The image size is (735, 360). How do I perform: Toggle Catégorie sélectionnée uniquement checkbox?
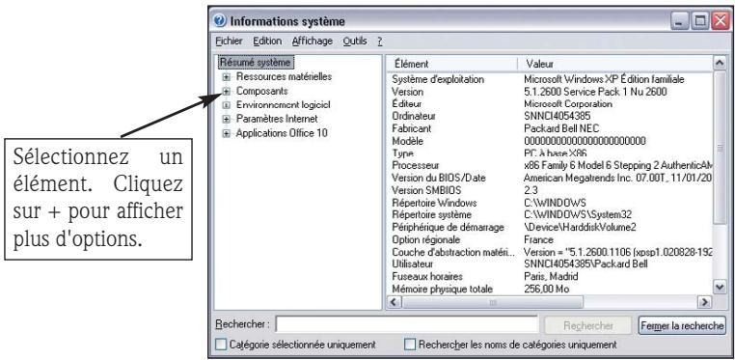point(221,345)
